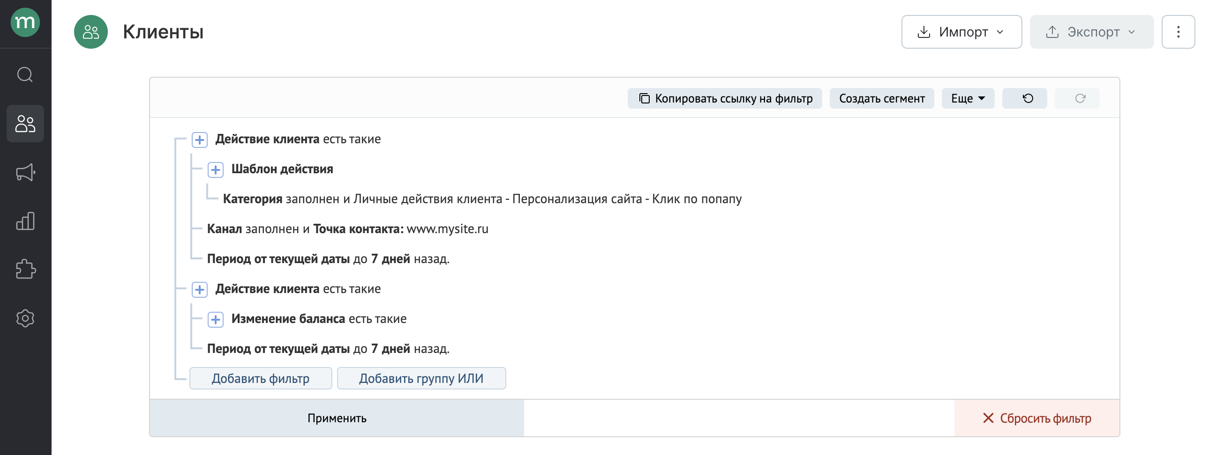Open the Еще dropdown menu
Screen dimensions: 1216x455
tap(968, 98)
